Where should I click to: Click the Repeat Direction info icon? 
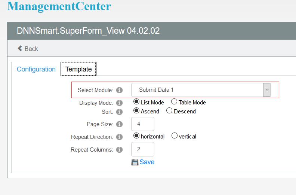click(x=119, y=137)
